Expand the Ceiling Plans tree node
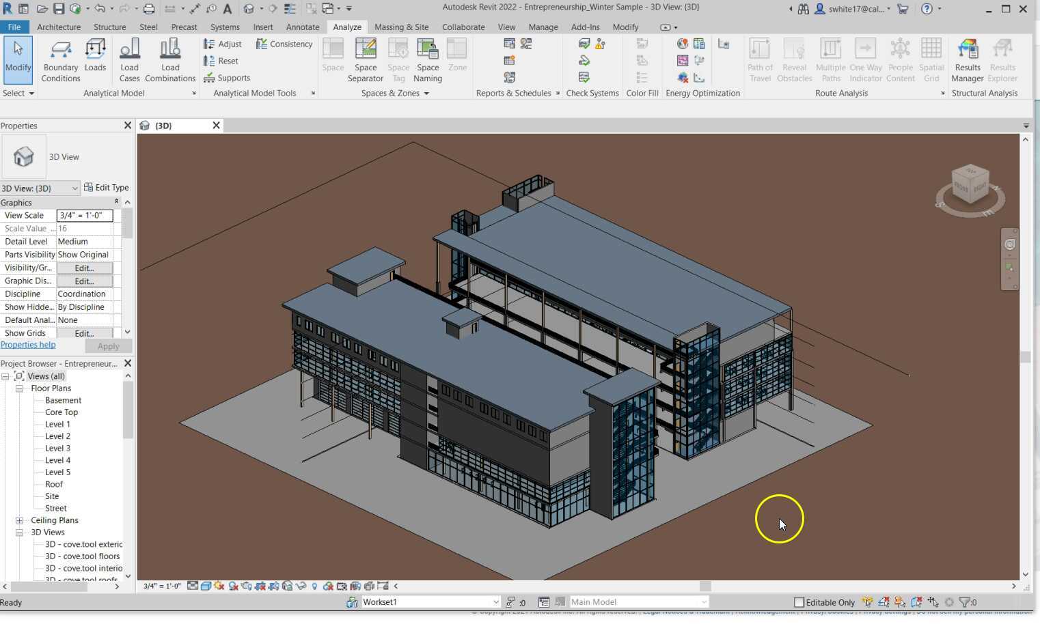The image size is (1040, 624). (20, 520)
